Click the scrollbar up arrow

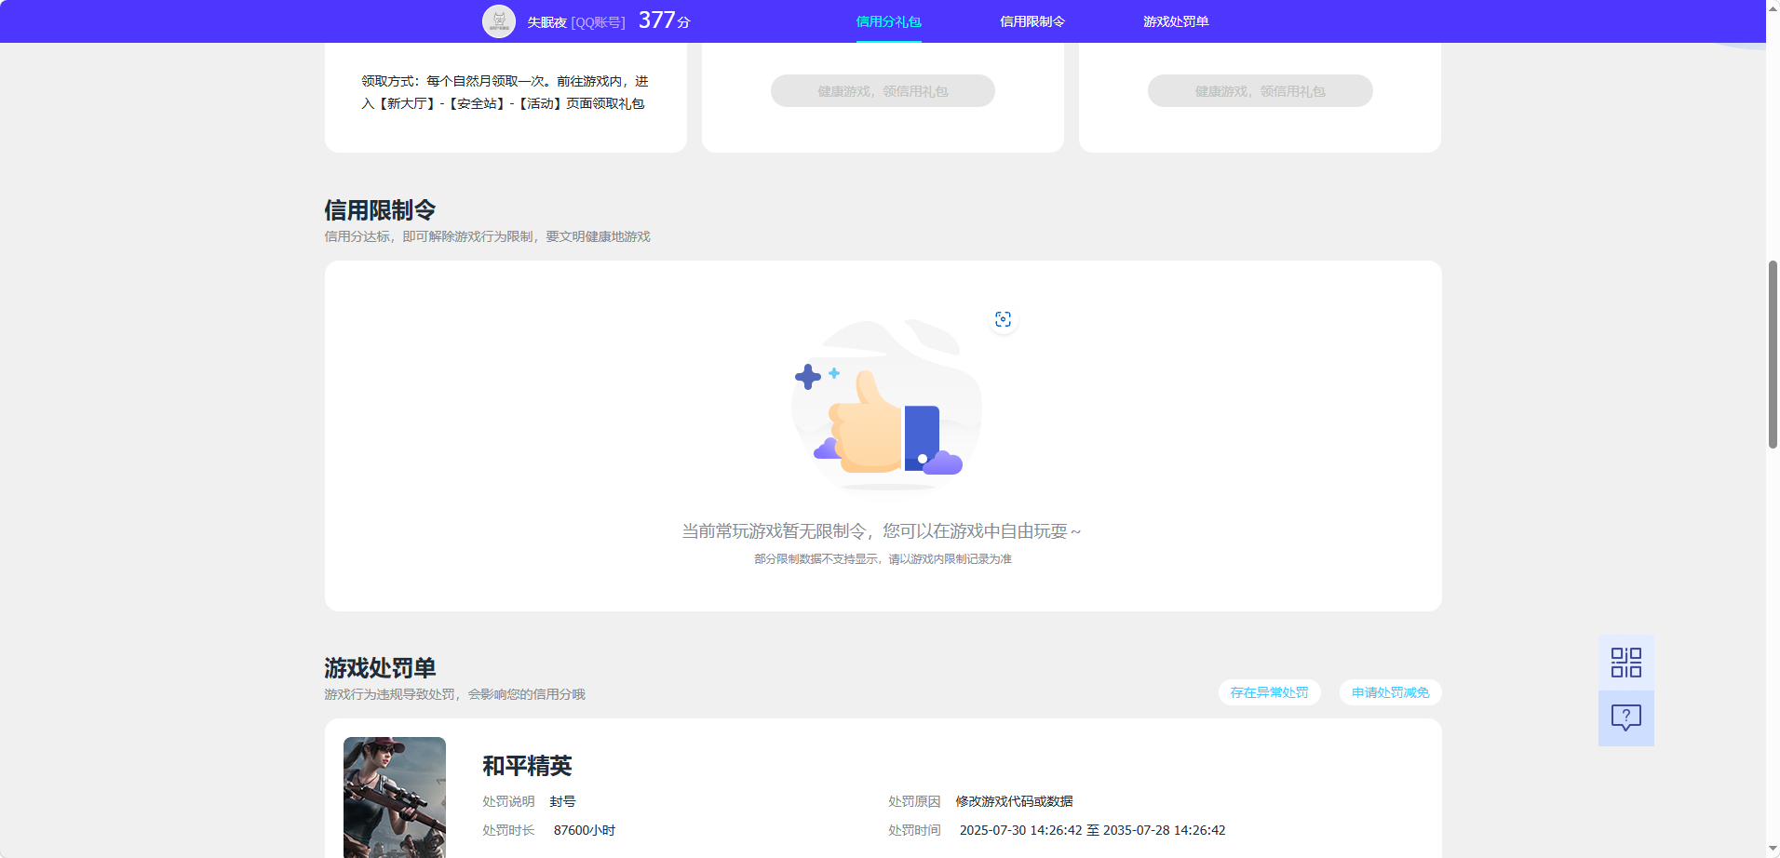pos(1773,7)
